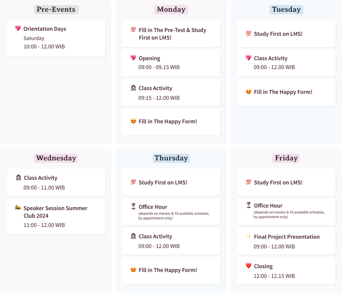
Task: Click the heart-eyes emoji on Tuesday's Happy Form
Action: tap(249, 92)
